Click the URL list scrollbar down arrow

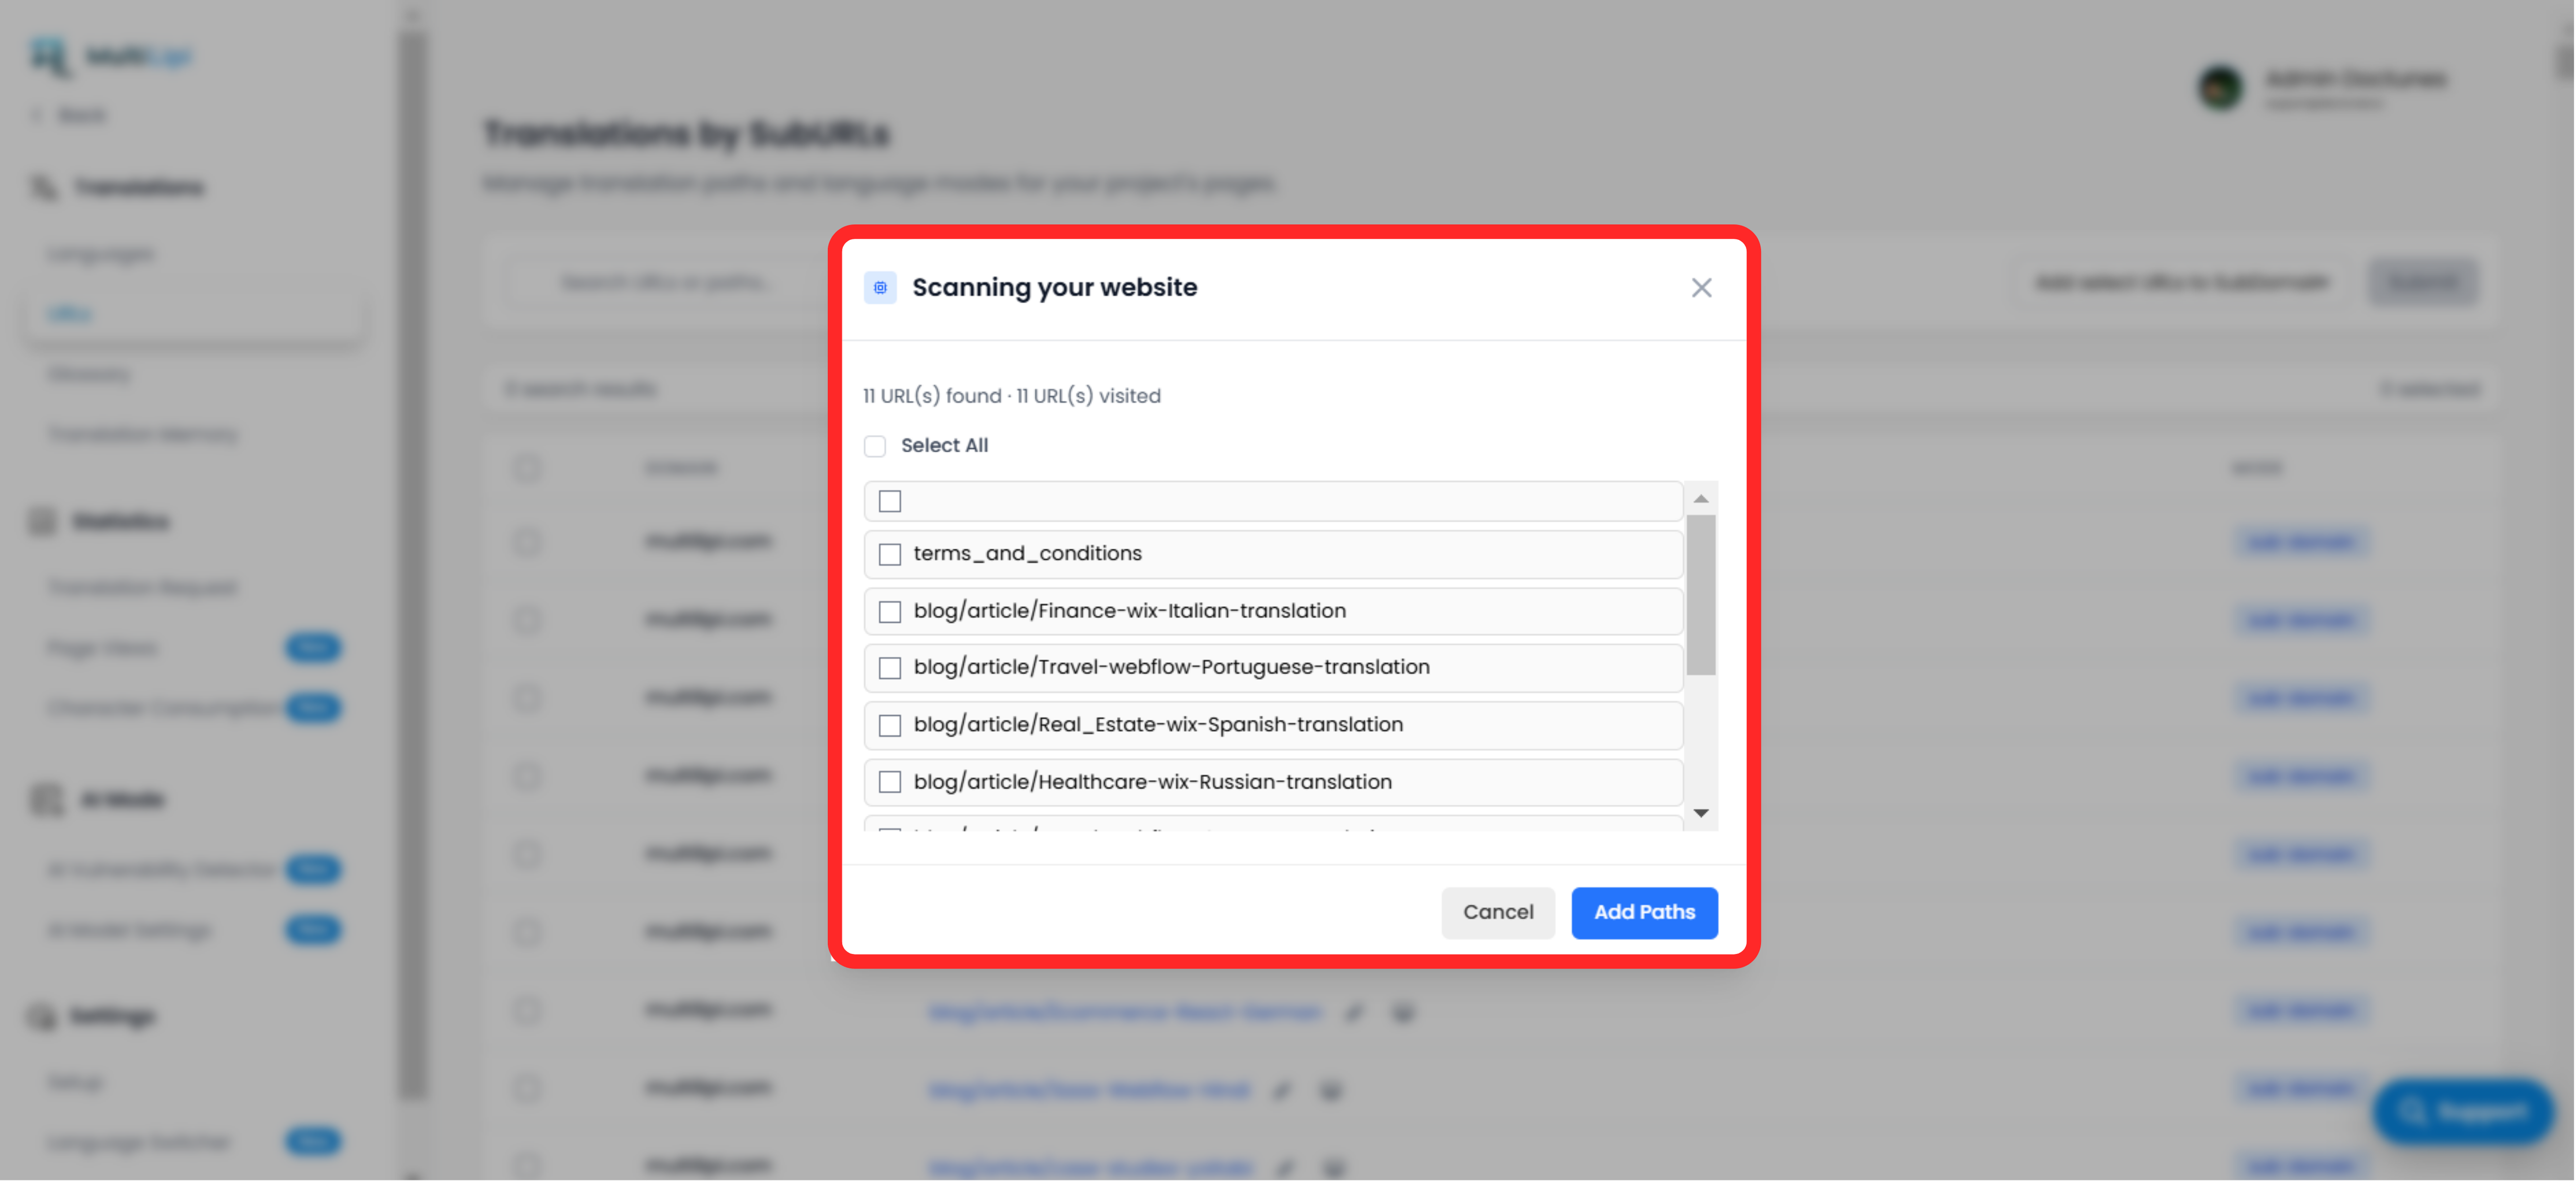click(x=1700, y=813)
